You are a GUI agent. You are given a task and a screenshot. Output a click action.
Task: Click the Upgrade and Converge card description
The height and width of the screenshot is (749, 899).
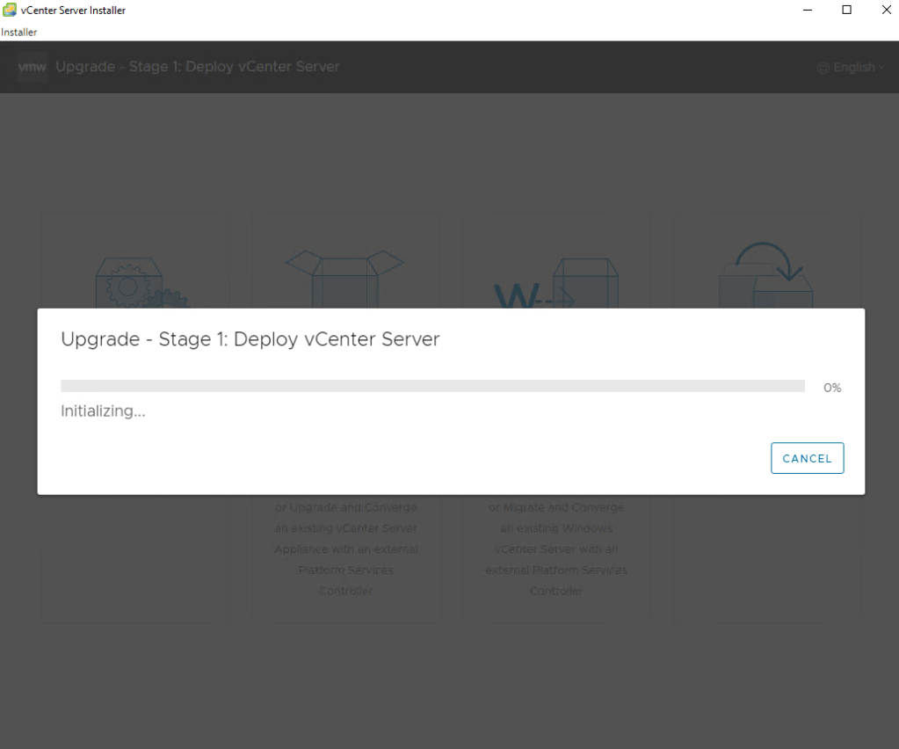345,549
